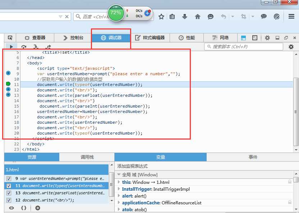Click the current-line breakpoint on line 11
Image resolution: width=299 pixels, height=213 pixels.
(8, 84)
